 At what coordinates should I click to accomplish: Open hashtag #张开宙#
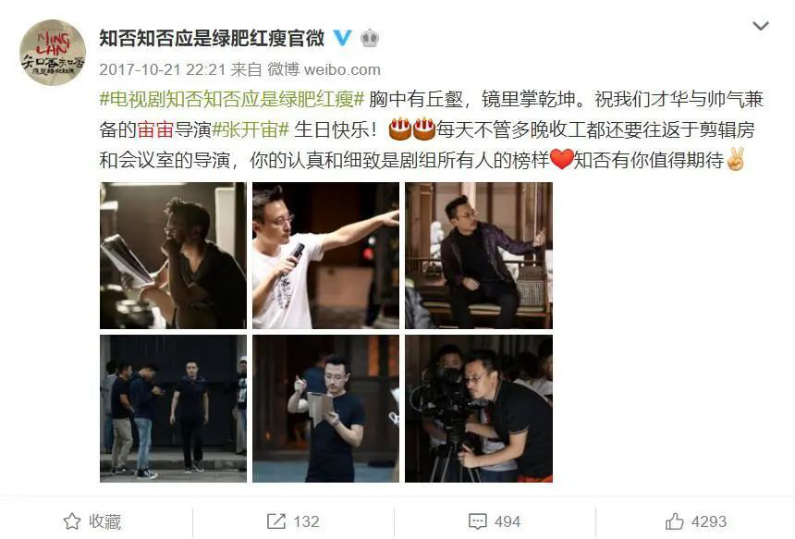pyautogui.click(x=251, y=129)
